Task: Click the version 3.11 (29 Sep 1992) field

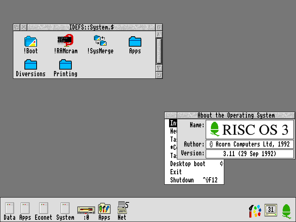Action: coord(249,154)
